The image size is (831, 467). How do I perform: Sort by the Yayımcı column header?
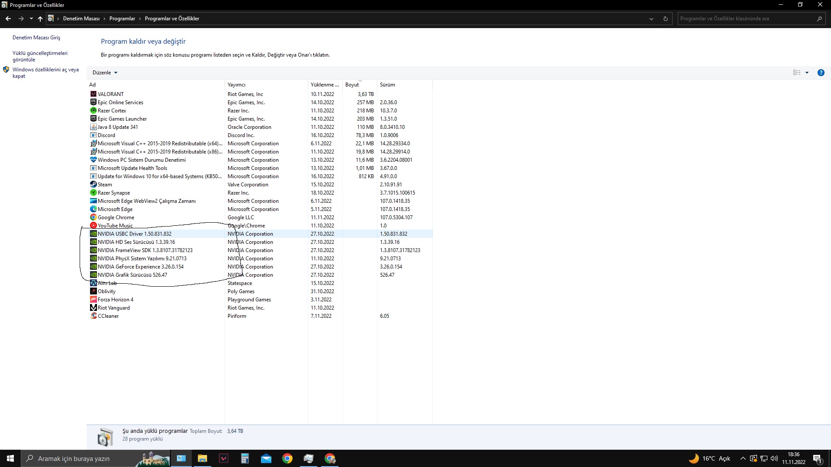[x=236, y=85]
